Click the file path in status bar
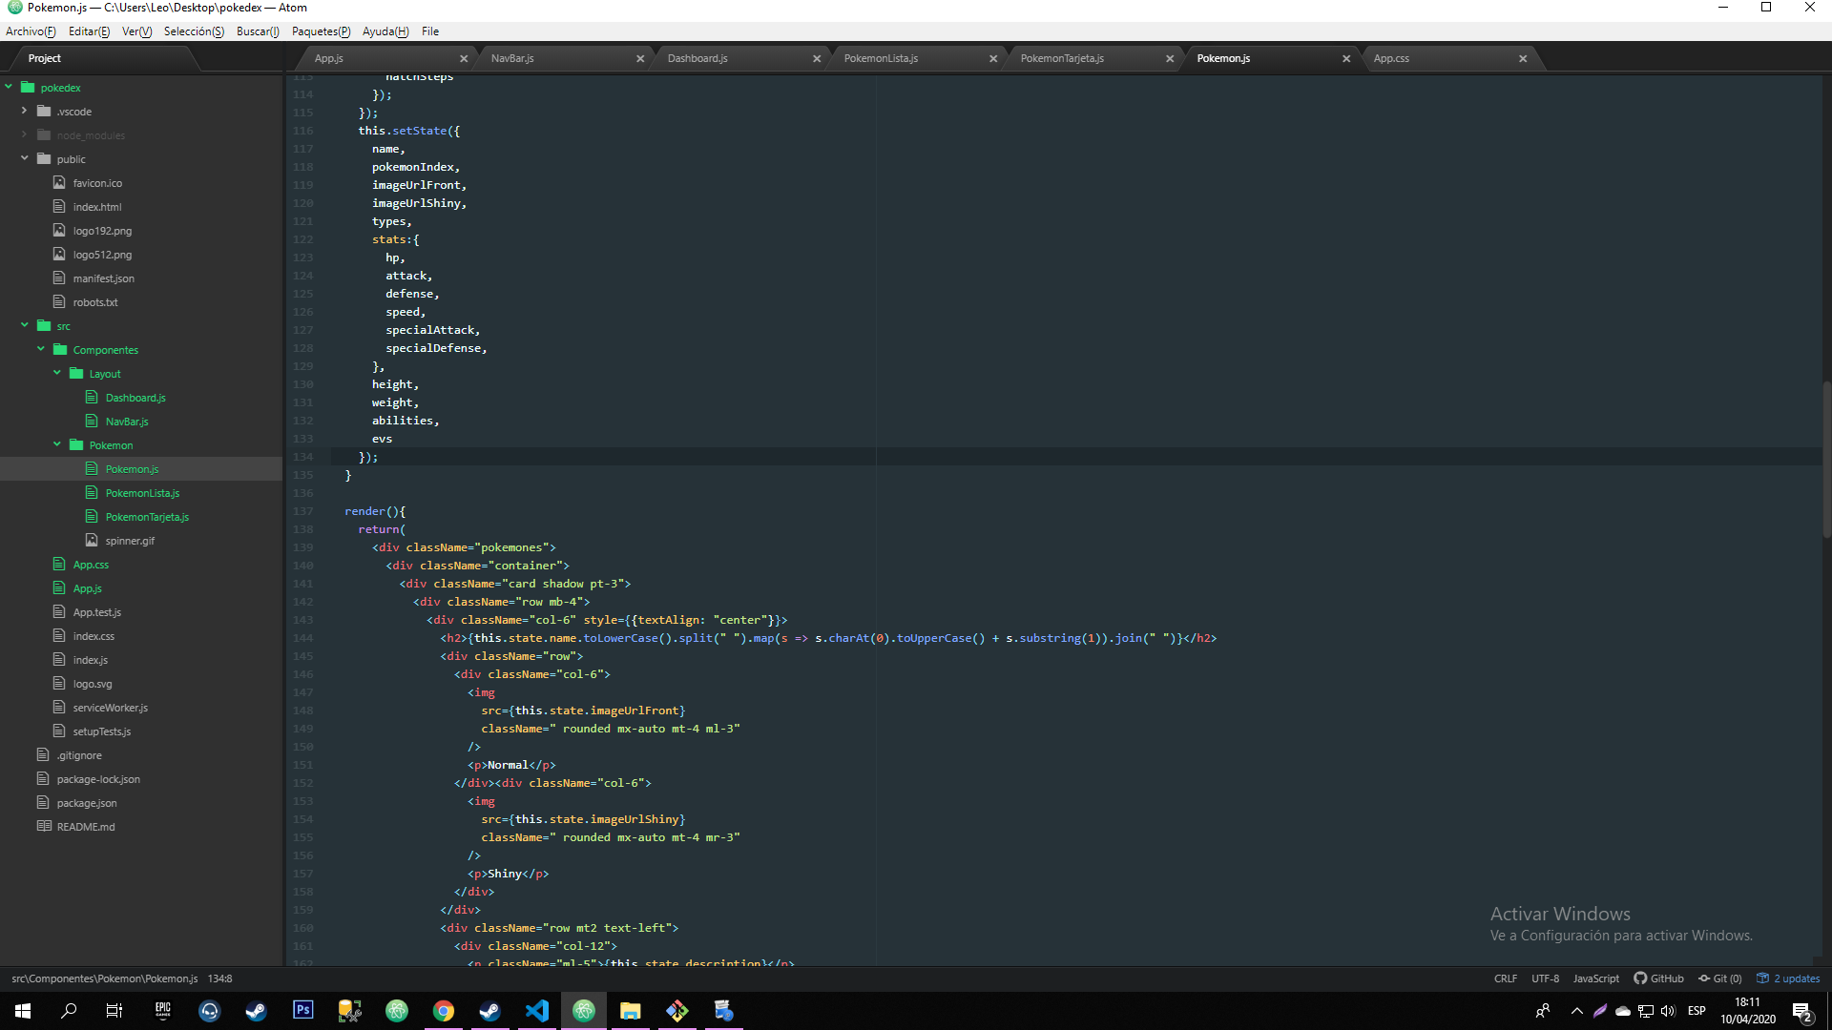This screenshot has width=1832, height=1030. pyautogui.click(x=105, y=978)
